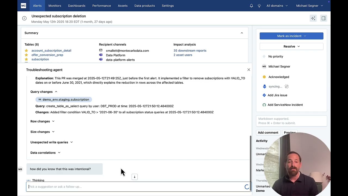This screenshot has width=348, height=196.
Task: Click the SQL badge on demo_env.staging.subscription
Action: (x=40, y=100)
